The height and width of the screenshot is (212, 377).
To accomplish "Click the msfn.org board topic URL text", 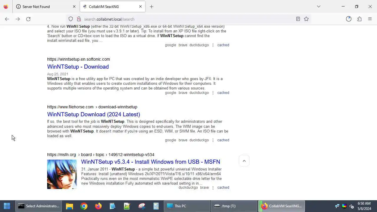I will (101, 155).
